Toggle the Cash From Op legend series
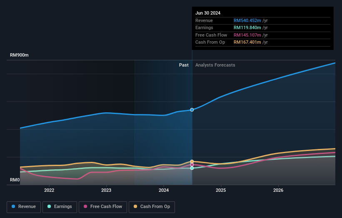The height and width of the screenshot is (218, 342). click(x=152, y=207)
